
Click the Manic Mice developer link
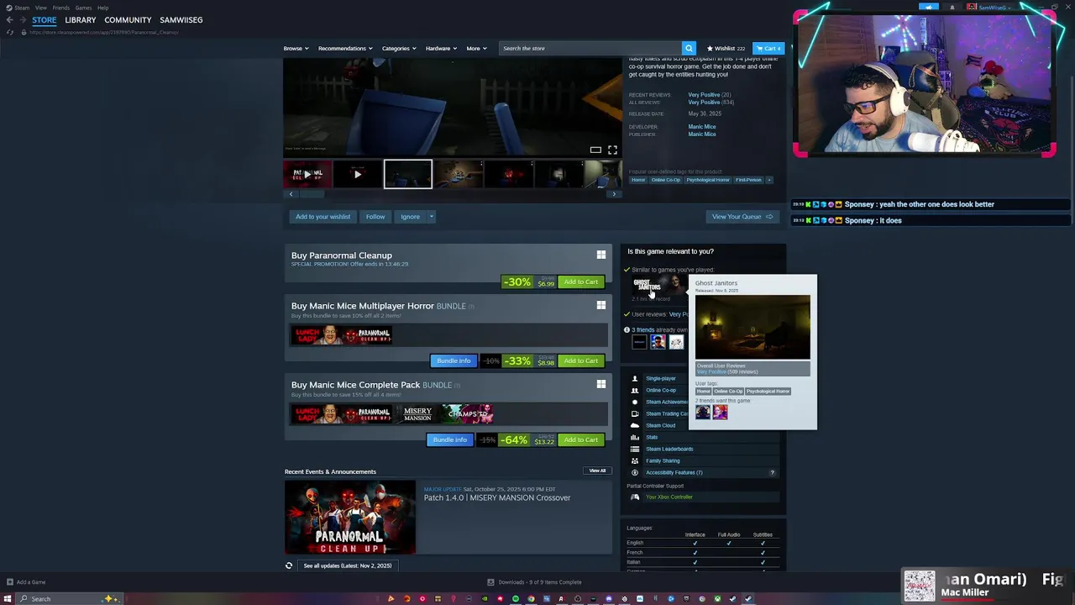tap(702, 127)
